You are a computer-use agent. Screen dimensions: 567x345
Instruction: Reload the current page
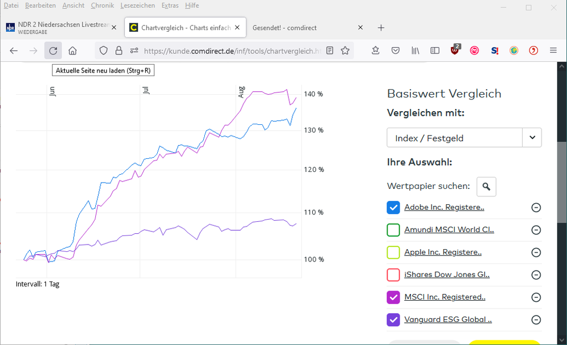tap(53, 51)
